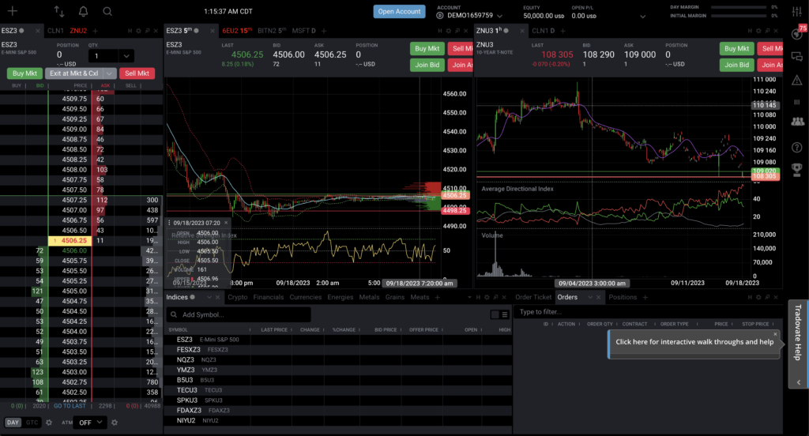Switch to the BITN2 5m chart tab
Screen dimensions: 809x436
point(272,31)
